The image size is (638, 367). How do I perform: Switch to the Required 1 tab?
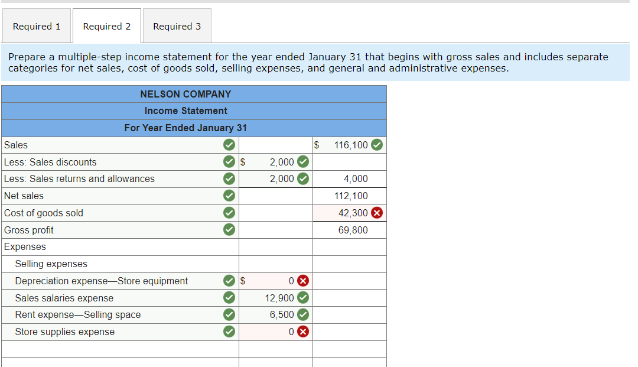tap(36, 26)
